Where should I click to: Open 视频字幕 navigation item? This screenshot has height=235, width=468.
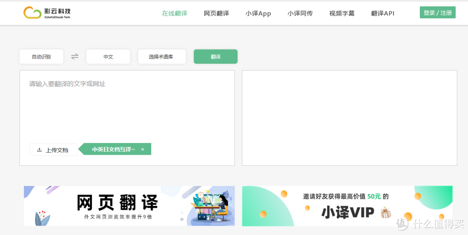point(342,13)
